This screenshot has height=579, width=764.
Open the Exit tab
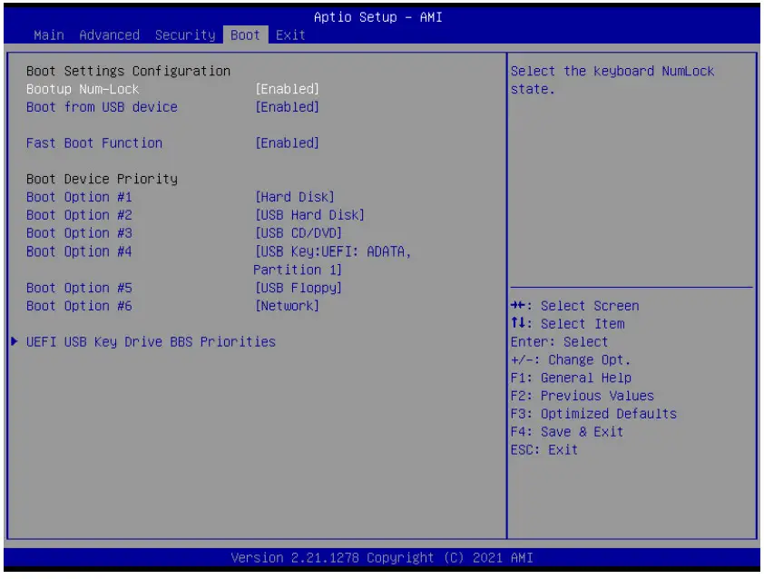click(x=289, y=34)
